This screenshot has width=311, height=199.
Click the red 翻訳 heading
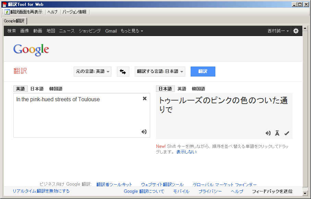20,71
